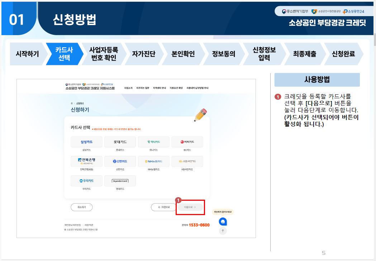Click the 소상공인시장진흥공단 logo in slide banner

point(326,11)
